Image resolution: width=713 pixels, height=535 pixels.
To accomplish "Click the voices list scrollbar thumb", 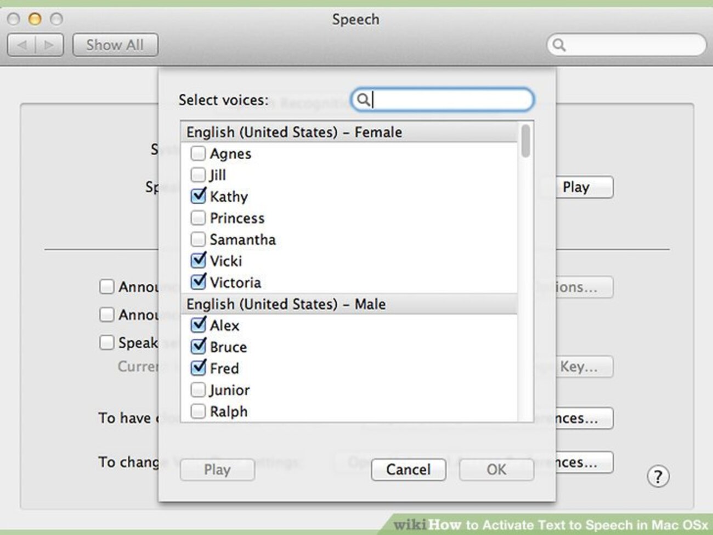I will [526, 141].
